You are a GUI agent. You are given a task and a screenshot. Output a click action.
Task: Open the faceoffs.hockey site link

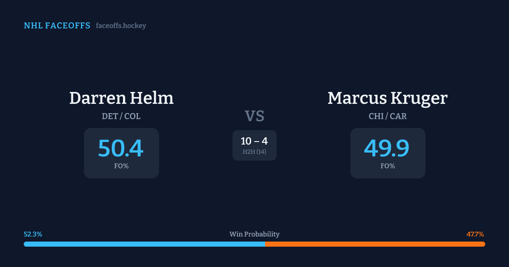pyautogui.click(x=121, y=26)
